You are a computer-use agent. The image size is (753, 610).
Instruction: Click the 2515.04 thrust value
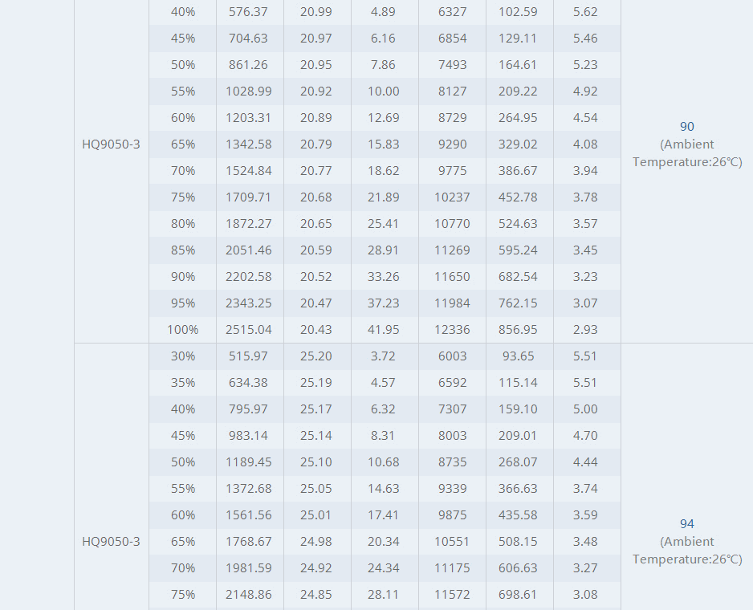[x=249, y=330]
